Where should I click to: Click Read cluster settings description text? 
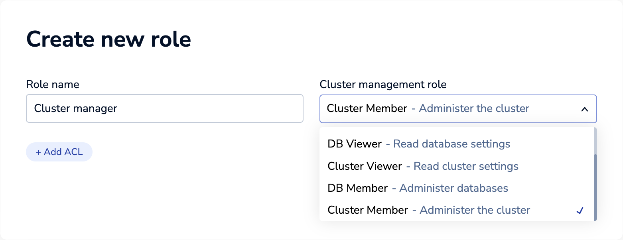point(465,166)
